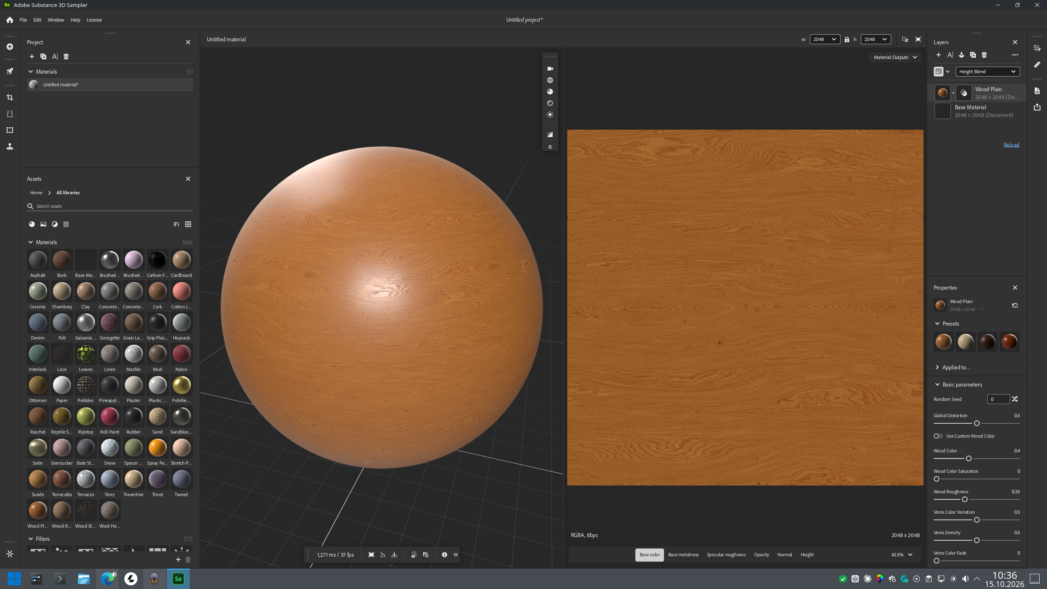The width and height of the screenshot is (1047, 589).
Task: Switch to the Normal channel tab
Action: 784,555
